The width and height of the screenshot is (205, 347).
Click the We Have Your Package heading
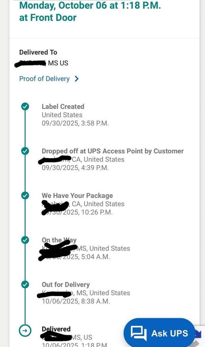pyautogui.click(x=77, y=196)
